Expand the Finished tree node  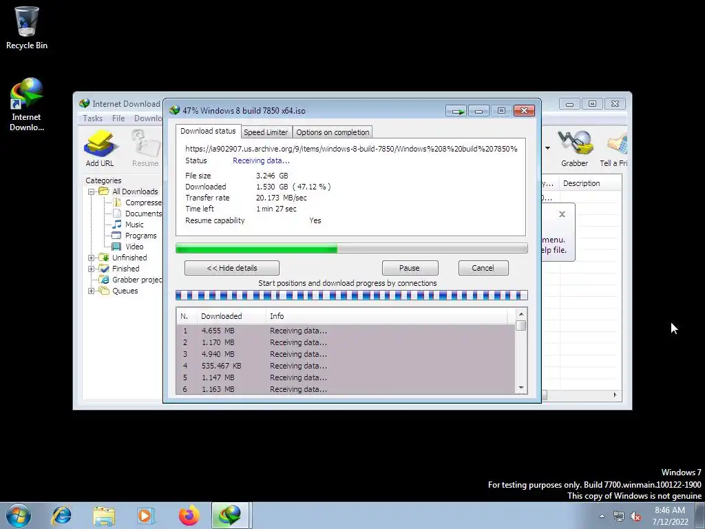click(x=92, y=269)
